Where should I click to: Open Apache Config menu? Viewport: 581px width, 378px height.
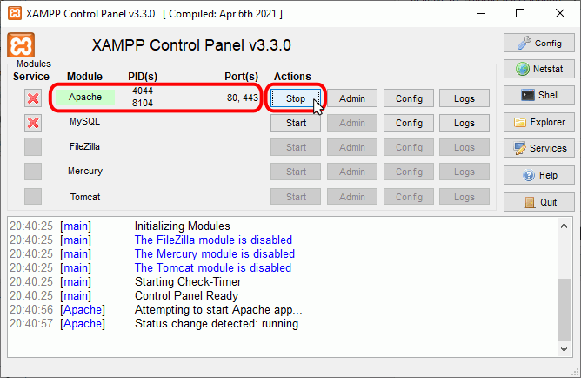(409, 98)
